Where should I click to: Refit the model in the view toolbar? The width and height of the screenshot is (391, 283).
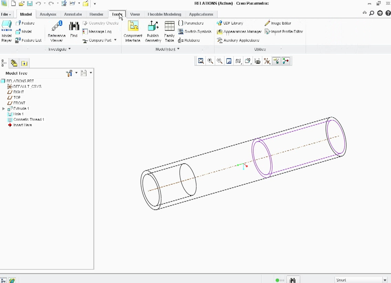201,61
